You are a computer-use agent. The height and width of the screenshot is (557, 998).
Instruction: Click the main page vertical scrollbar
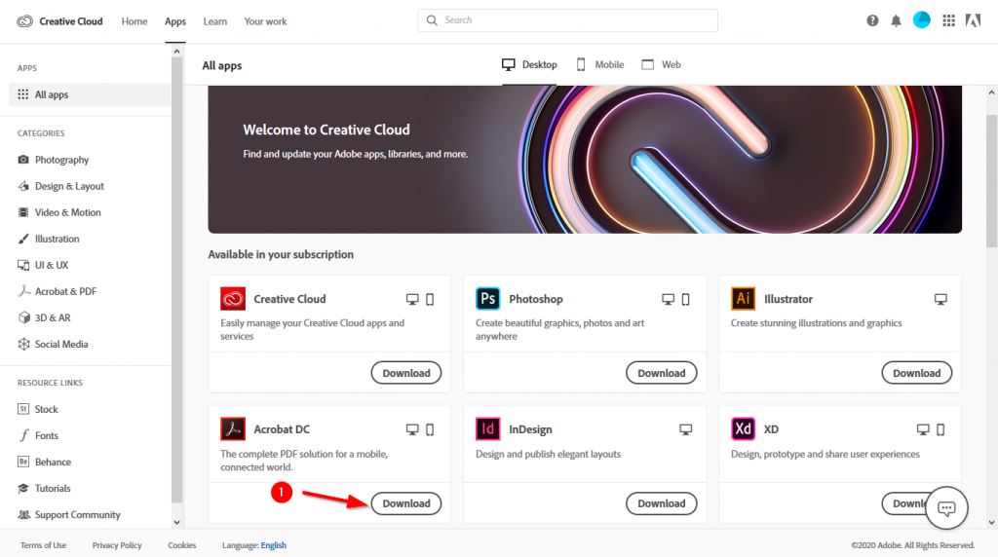click(991, 195)
